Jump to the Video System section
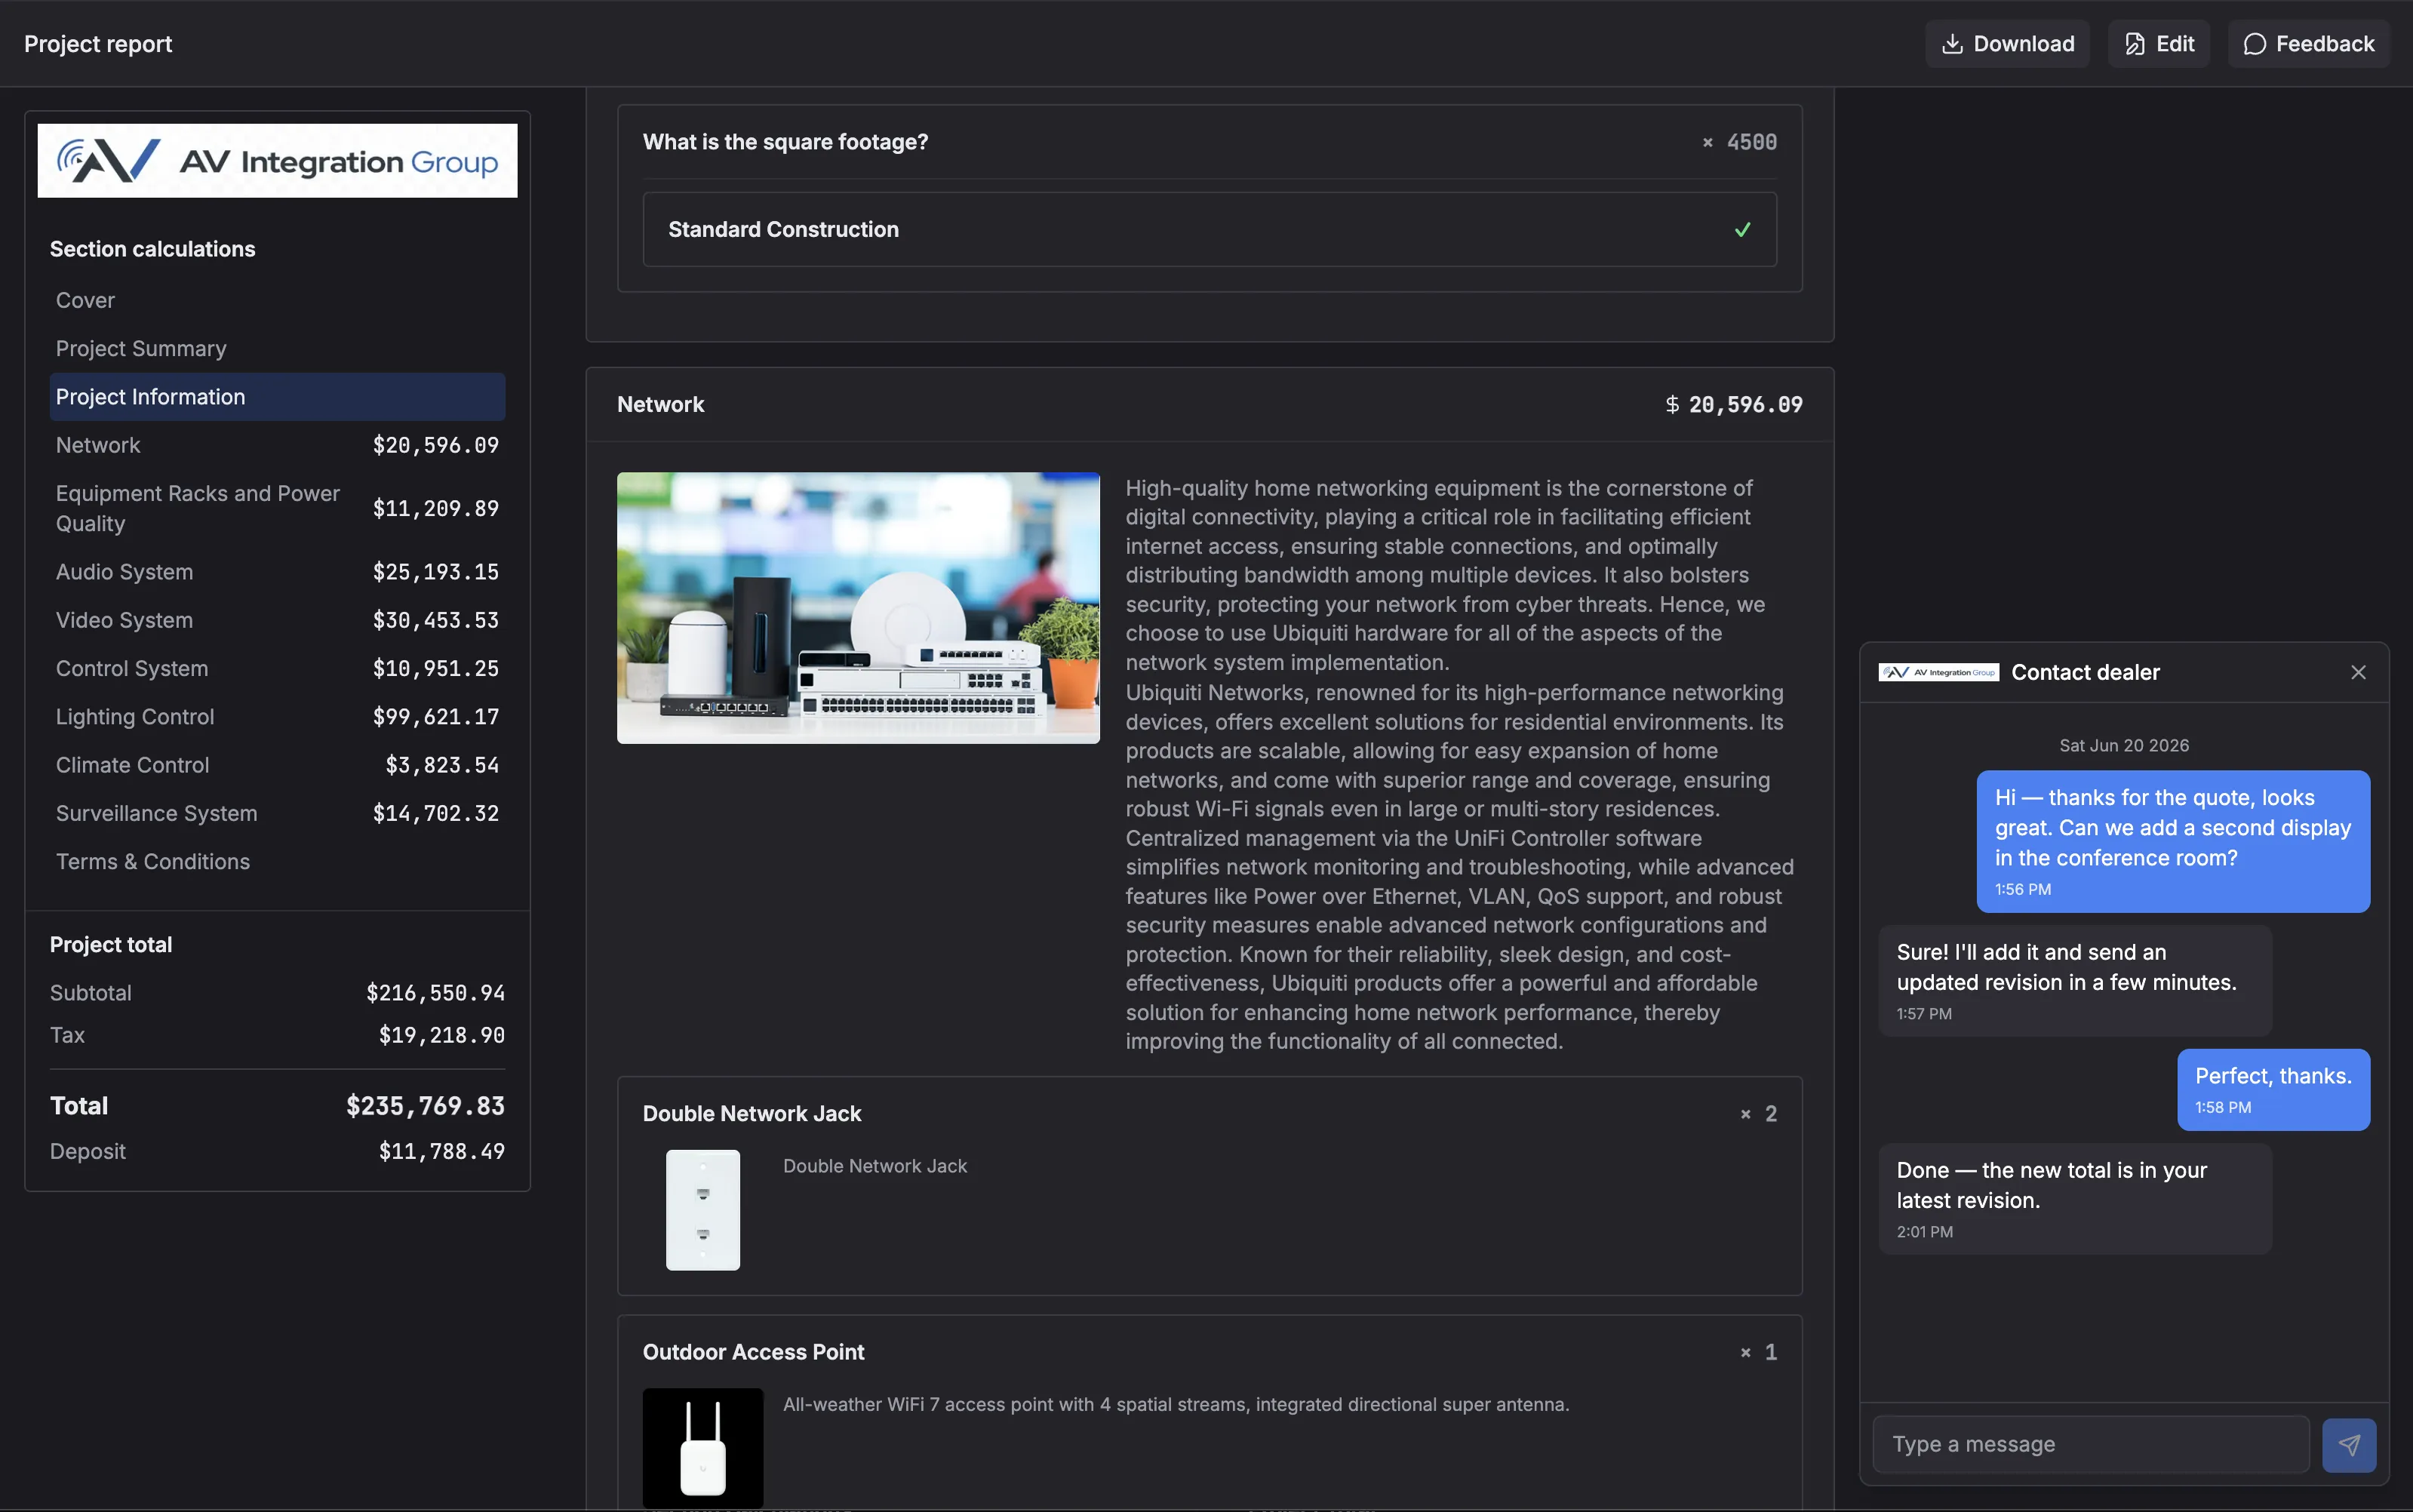The image size is (2413, 1512). [277, 620]
